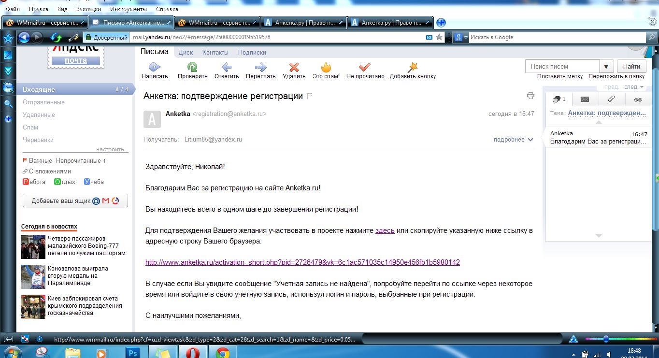
Task: Click the Ответить reply arrow icon
Action: (x=226, y=67)
